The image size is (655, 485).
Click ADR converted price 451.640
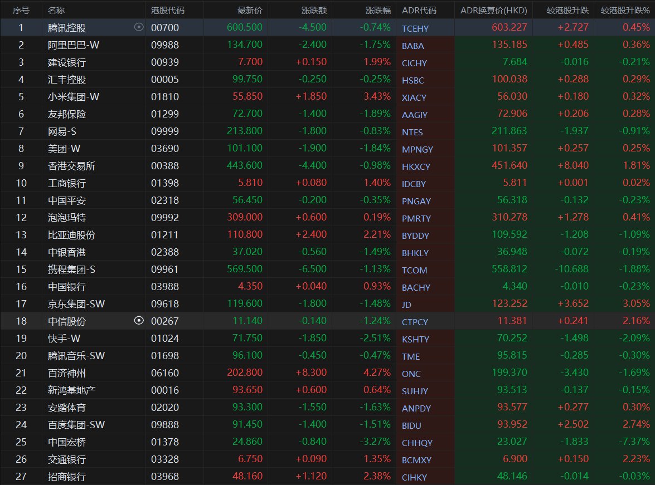tap(509, 165)
